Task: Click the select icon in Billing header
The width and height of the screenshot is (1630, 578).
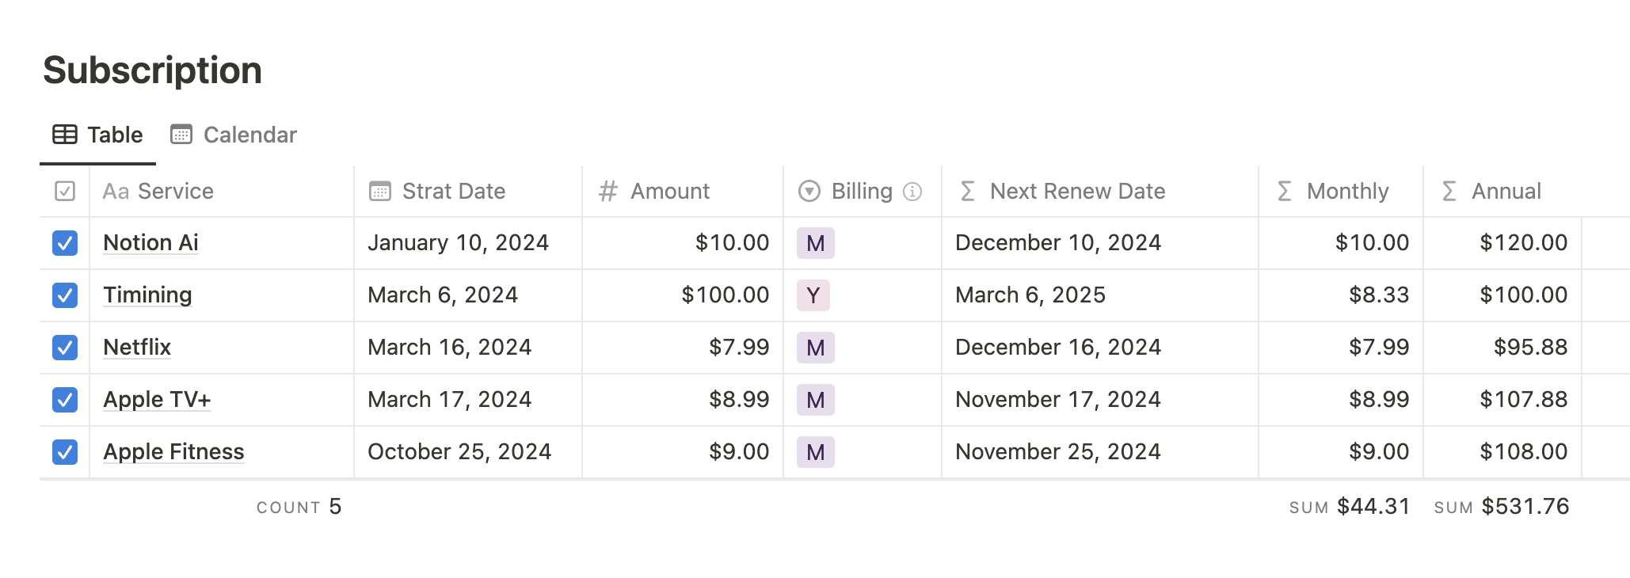Action: [809, 192]
